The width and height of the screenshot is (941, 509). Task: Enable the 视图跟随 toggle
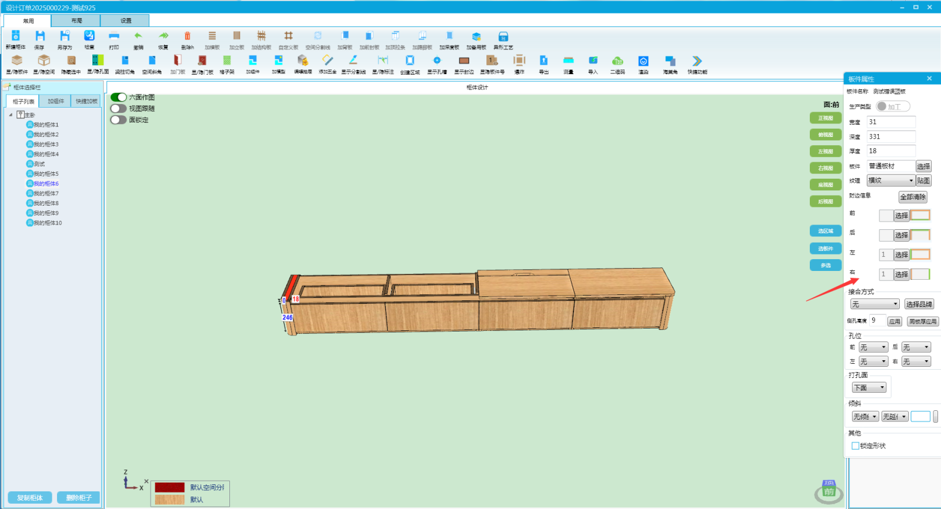point(119,108)
